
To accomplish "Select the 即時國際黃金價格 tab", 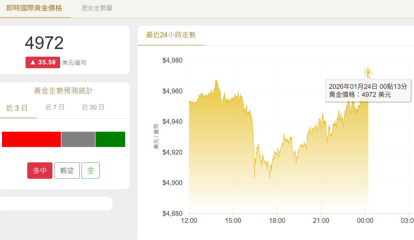I will [34, 8].
